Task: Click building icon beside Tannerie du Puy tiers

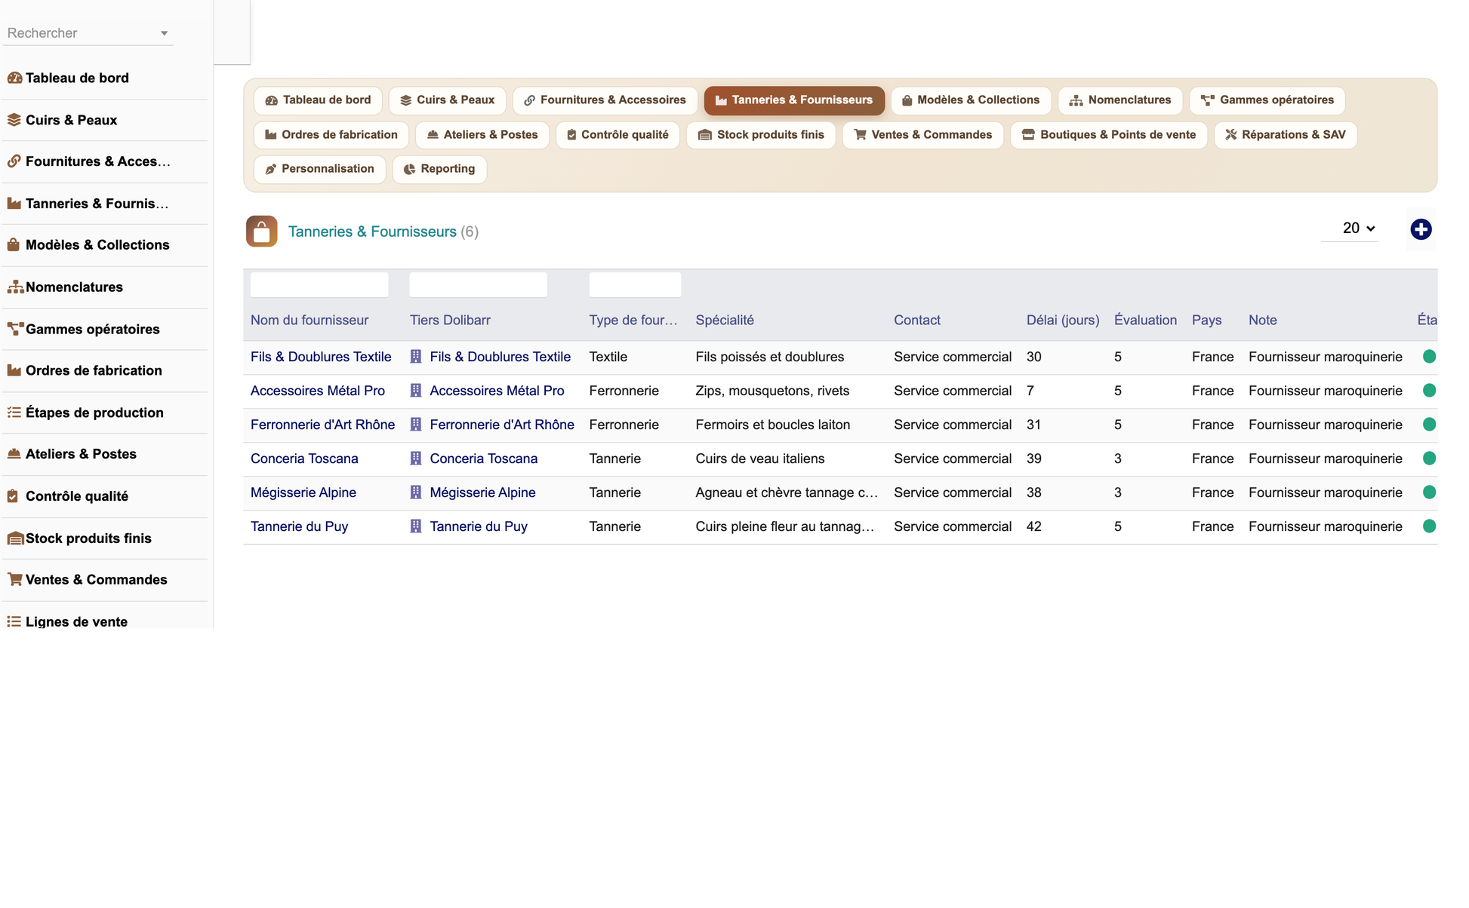Action: (x=416, y=526)
